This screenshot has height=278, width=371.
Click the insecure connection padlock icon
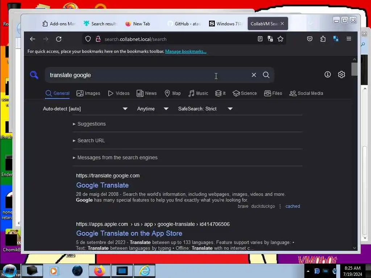(x=98, y=39)
